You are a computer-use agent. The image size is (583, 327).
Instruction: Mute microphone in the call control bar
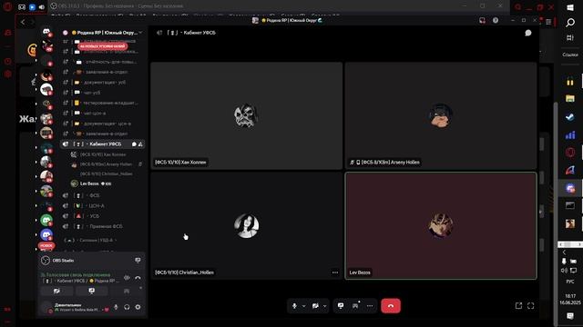(294, 306)
